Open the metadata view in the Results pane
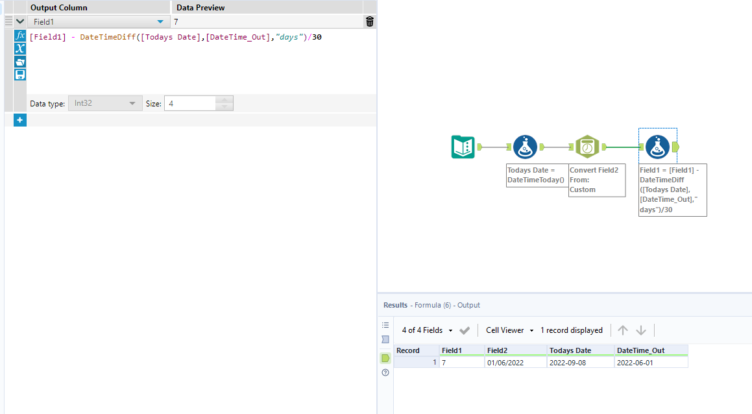This screenshot has height=414, width=752. (385, 339)
